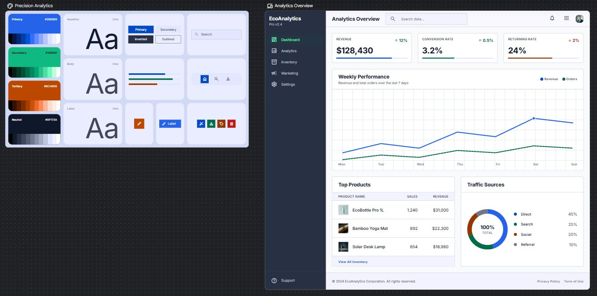Viewport: 597px width, 296px height.
Task: Click the Primary sample button
Action: 141,29
